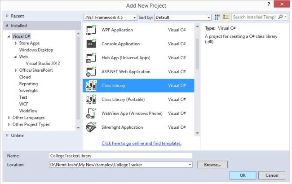Image resolution: width=292 pixels, height=184 pixels.
Task: Click the OK button
Action: tap(243, 175)
